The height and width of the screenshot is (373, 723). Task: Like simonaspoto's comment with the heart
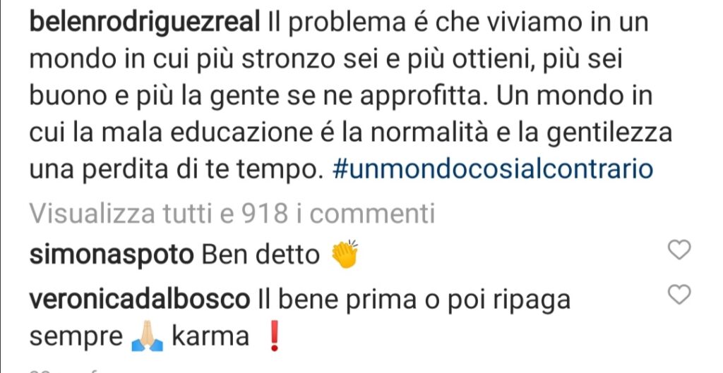679,250
